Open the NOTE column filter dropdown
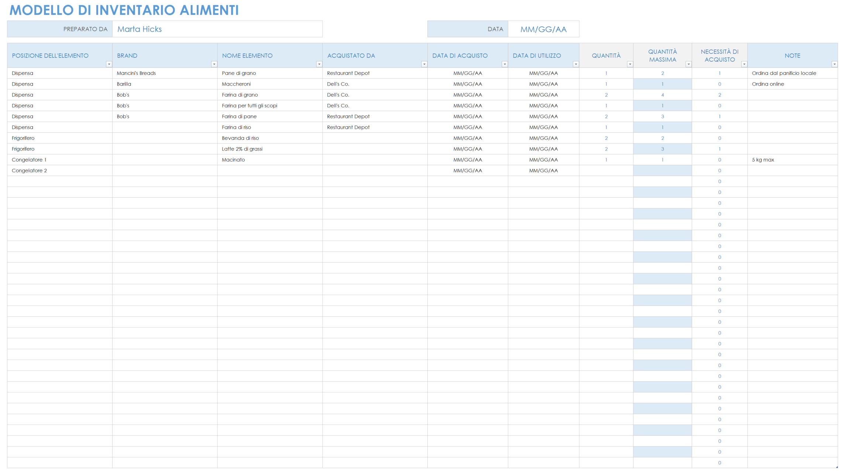The image size is (846, 471). (835, 64)
